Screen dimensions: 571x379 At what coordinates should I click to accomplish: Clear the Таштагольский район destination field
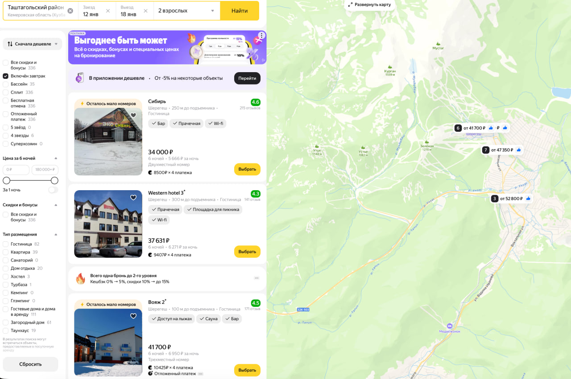click(x=70, y=11)
